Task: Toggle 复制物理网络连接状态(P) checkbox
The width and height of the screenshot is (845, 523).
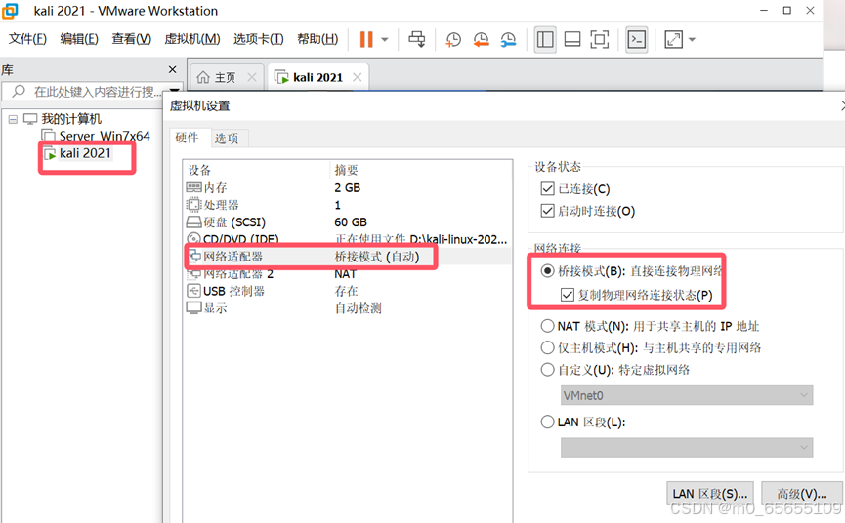Action: [567, 295]
